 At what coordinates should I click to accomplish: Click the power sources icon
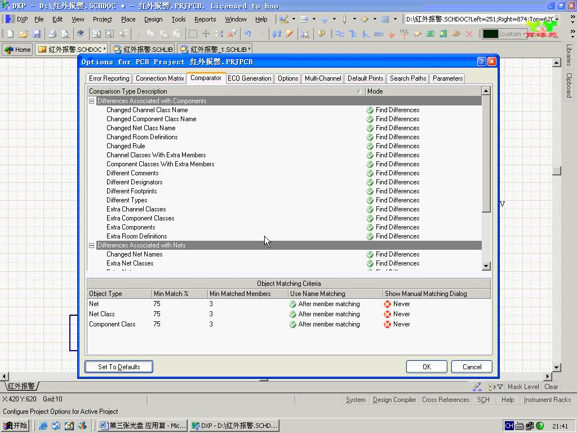[325, 19]
